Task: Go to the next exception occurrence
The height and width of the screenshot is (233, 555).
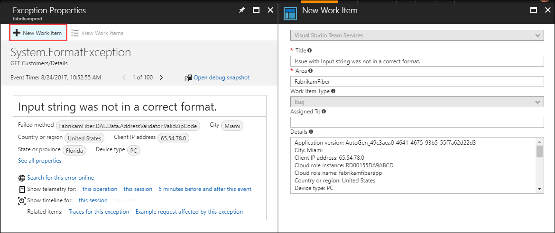Action: (x=161, y=78)
